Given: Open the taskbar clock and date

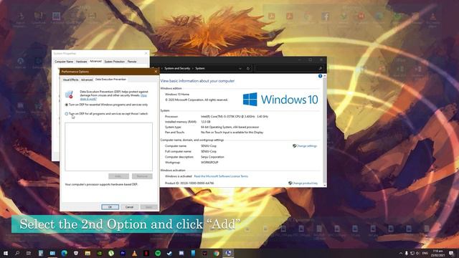Looking at the screenshot, I should click(438, 253).
